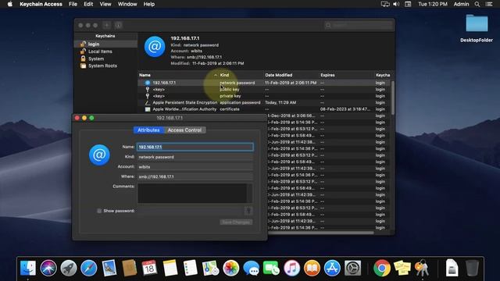
Task: Click Keychain Access keys icon in Dock
Action: click(422, 268)
